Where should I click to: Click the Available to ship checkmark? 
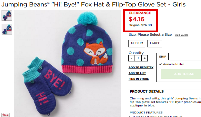point(160,64)
